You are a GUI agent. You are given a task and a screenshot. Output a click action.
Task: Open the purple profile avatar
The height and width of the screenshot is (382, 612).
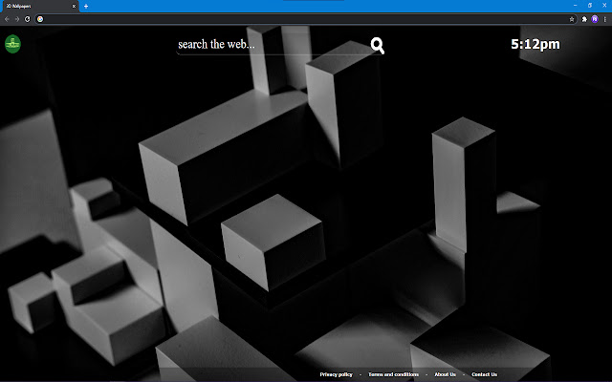tap(595, 19)
